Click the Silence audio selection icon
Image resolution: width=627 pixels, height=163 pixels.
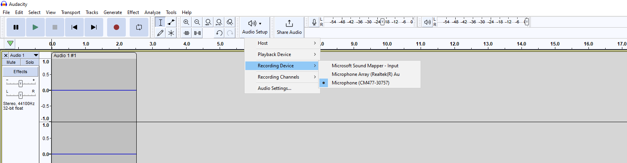(197, 33)
